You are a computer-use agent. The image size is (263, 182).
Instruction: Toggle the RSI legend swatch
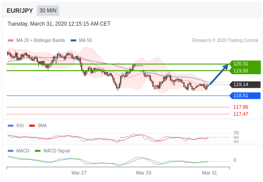pyautogui.click(x=11, y=126)
